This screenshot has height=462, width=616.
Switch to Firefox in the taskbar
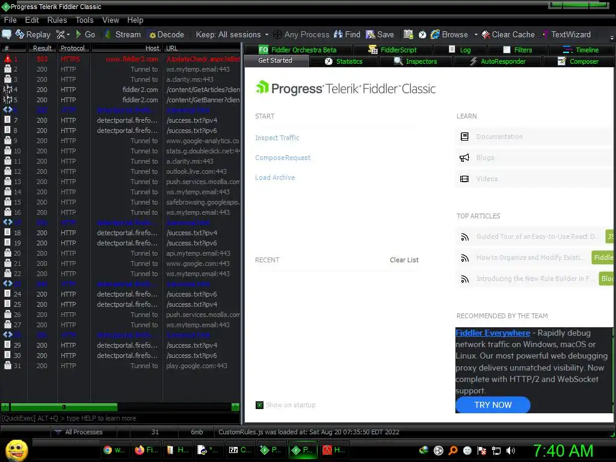[146, 450]
